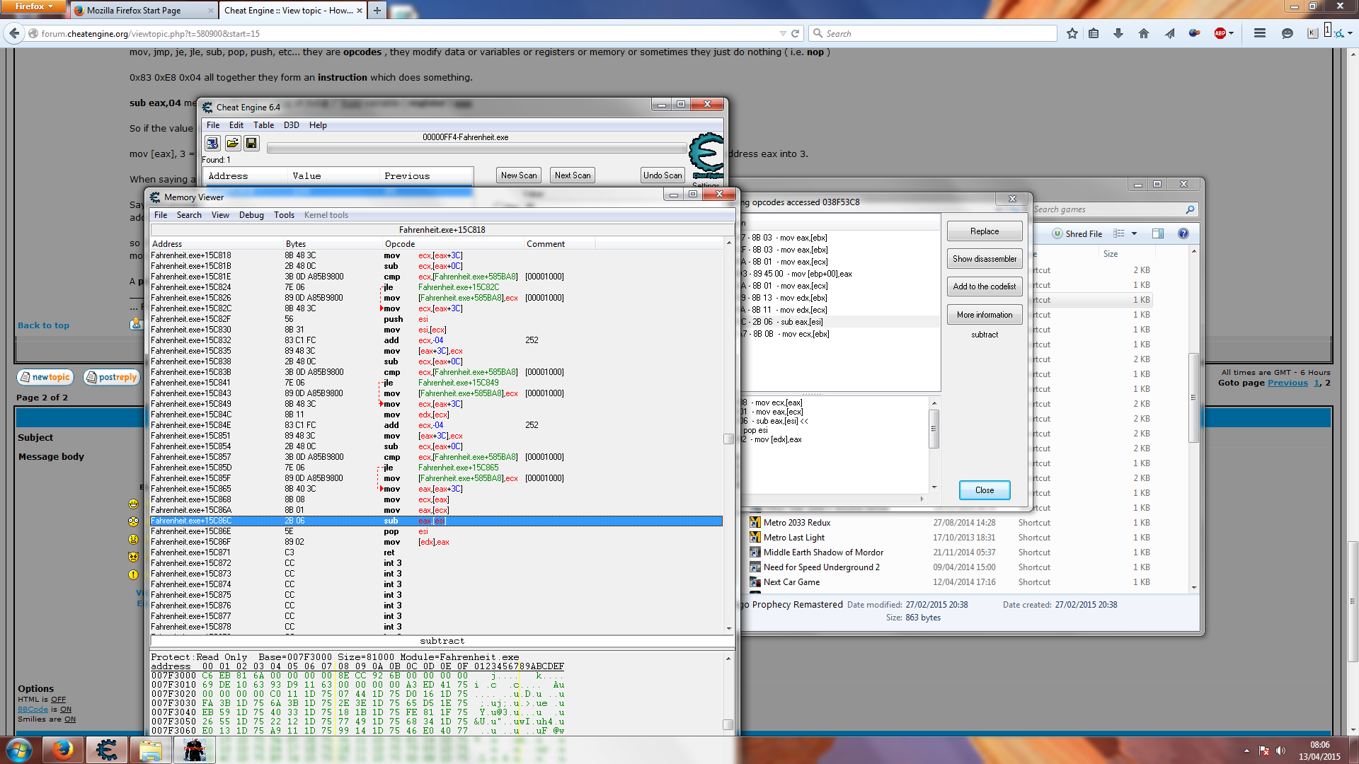Open Firefox new tab with plus button
Viewport: 1359px width, 764px height.
[x=377, y=10]
